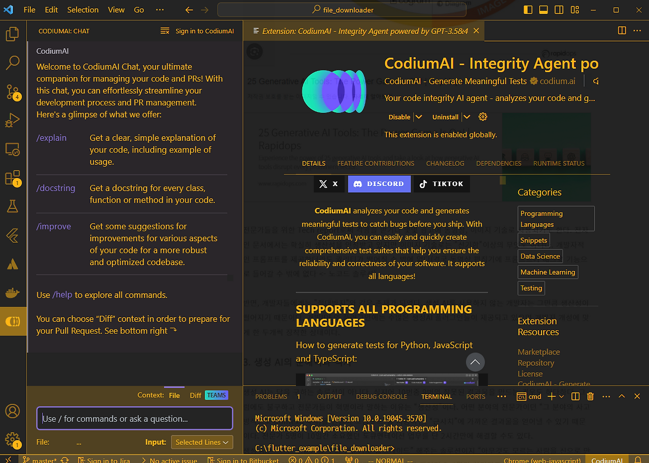Screen dimensions: 649x463
Task: Switch to Feature Contributions tab
Action: pyautogui.click(x=376, y=163)
